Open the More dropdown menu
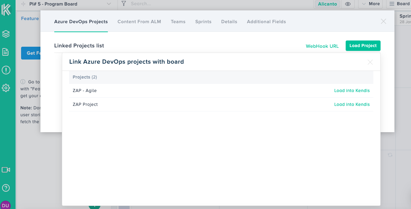Viewport: 411px width, 209px height. point(371,4)
